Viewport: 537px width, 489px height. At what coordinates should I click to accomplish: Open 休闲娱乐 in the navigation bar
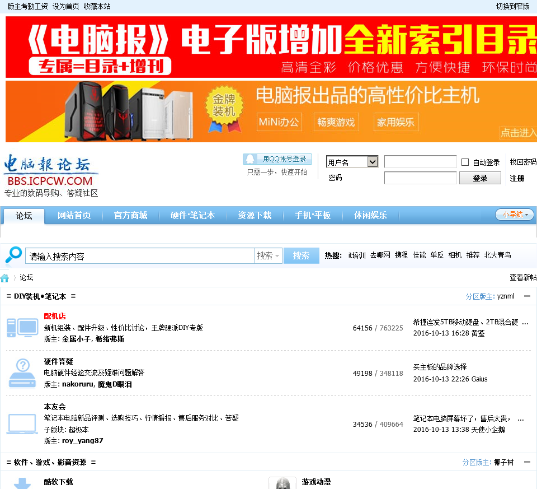click(370, 215)
